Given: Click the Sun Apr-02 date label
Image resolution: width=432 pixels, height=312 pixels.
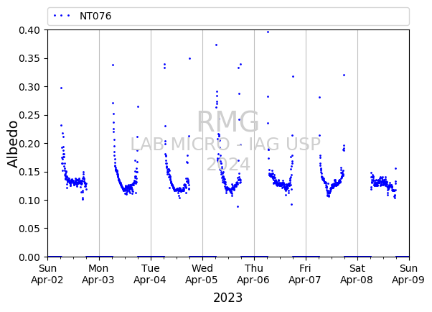Looking at the screenshot, I should [47, 274].
